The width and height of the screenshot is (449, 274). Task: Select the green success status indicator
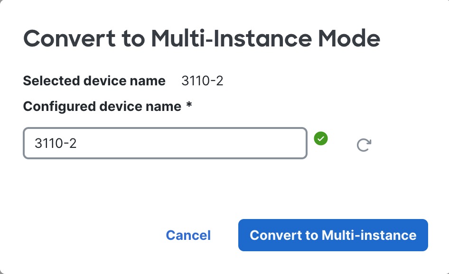tap(321, 139)
